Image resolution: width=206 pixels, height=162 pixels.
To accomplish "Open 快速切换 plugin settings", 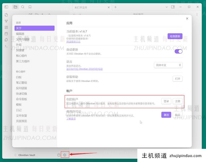I will tap(34, 94).
